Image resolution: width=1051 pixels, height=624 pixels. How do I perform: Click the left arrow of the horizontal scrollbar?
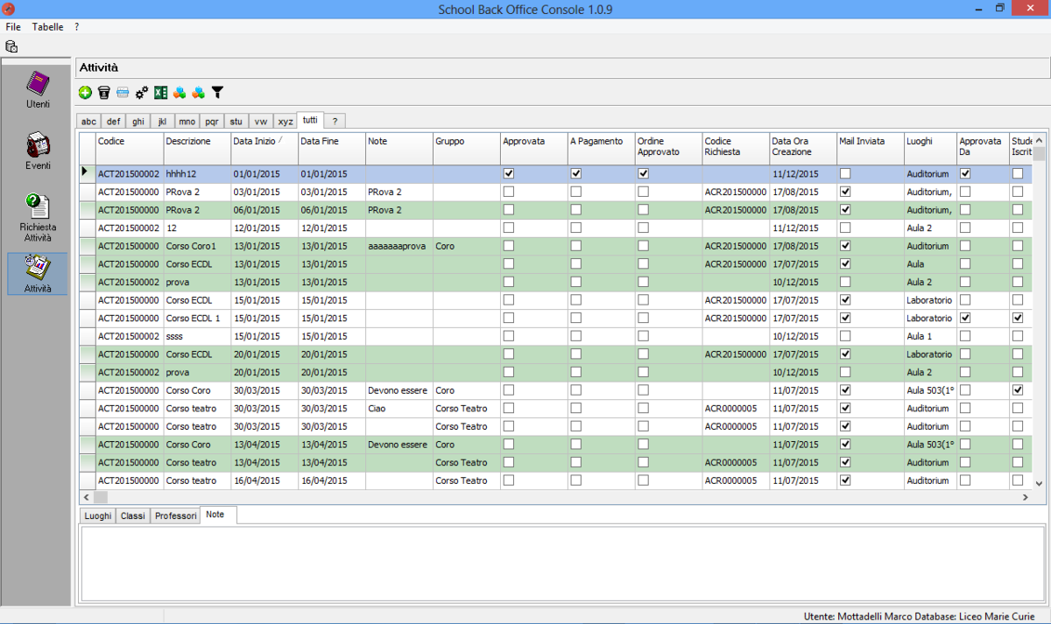pos(87,497)
